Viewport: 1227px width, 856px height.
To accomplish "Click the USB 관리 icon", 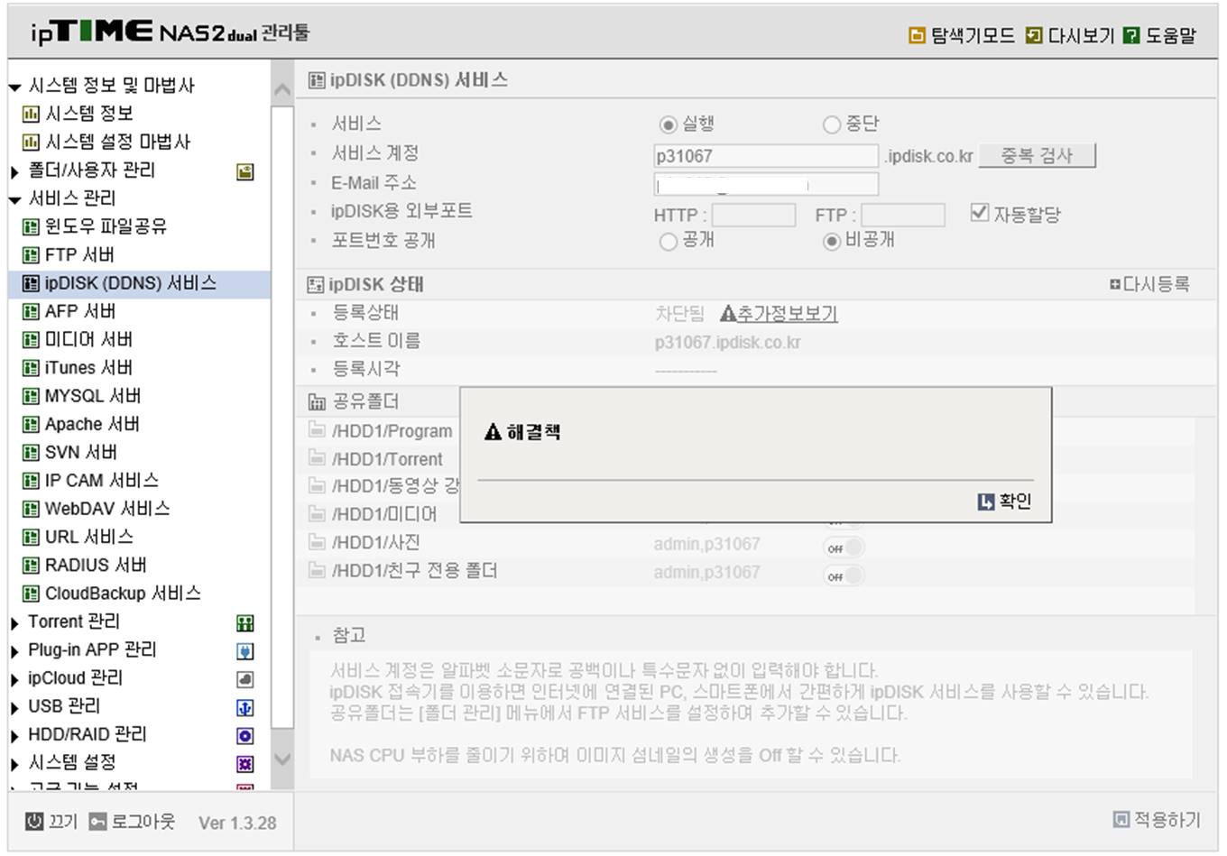I will click(x=244, y=707).
